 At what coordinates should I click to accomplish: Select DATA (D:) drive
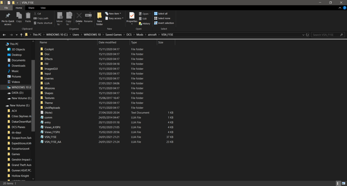click(x=17, y=93)
